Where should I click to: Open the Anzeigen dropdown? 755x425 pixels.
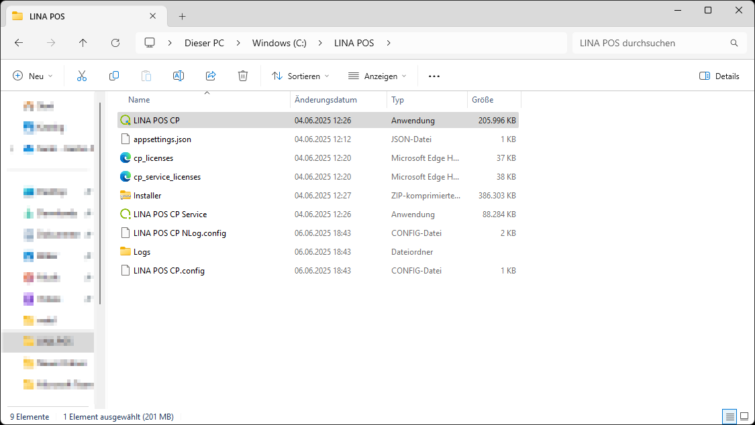[377, 76]
